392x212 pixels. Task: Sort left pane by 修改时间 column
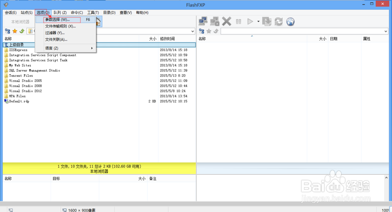167,39
